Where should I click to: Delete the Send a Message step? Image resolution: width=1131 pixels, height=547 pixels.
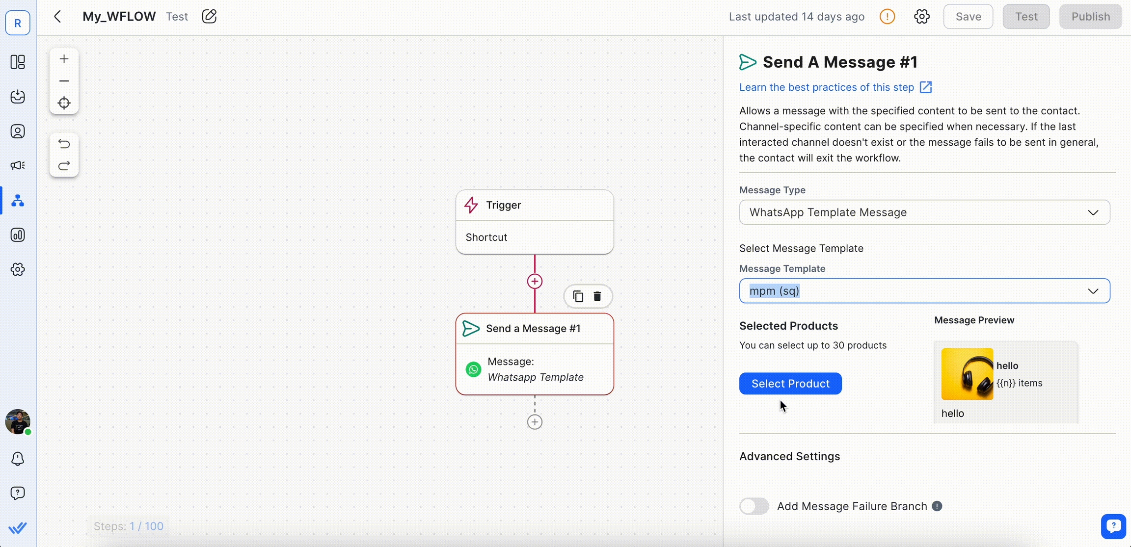coord(597,296)
